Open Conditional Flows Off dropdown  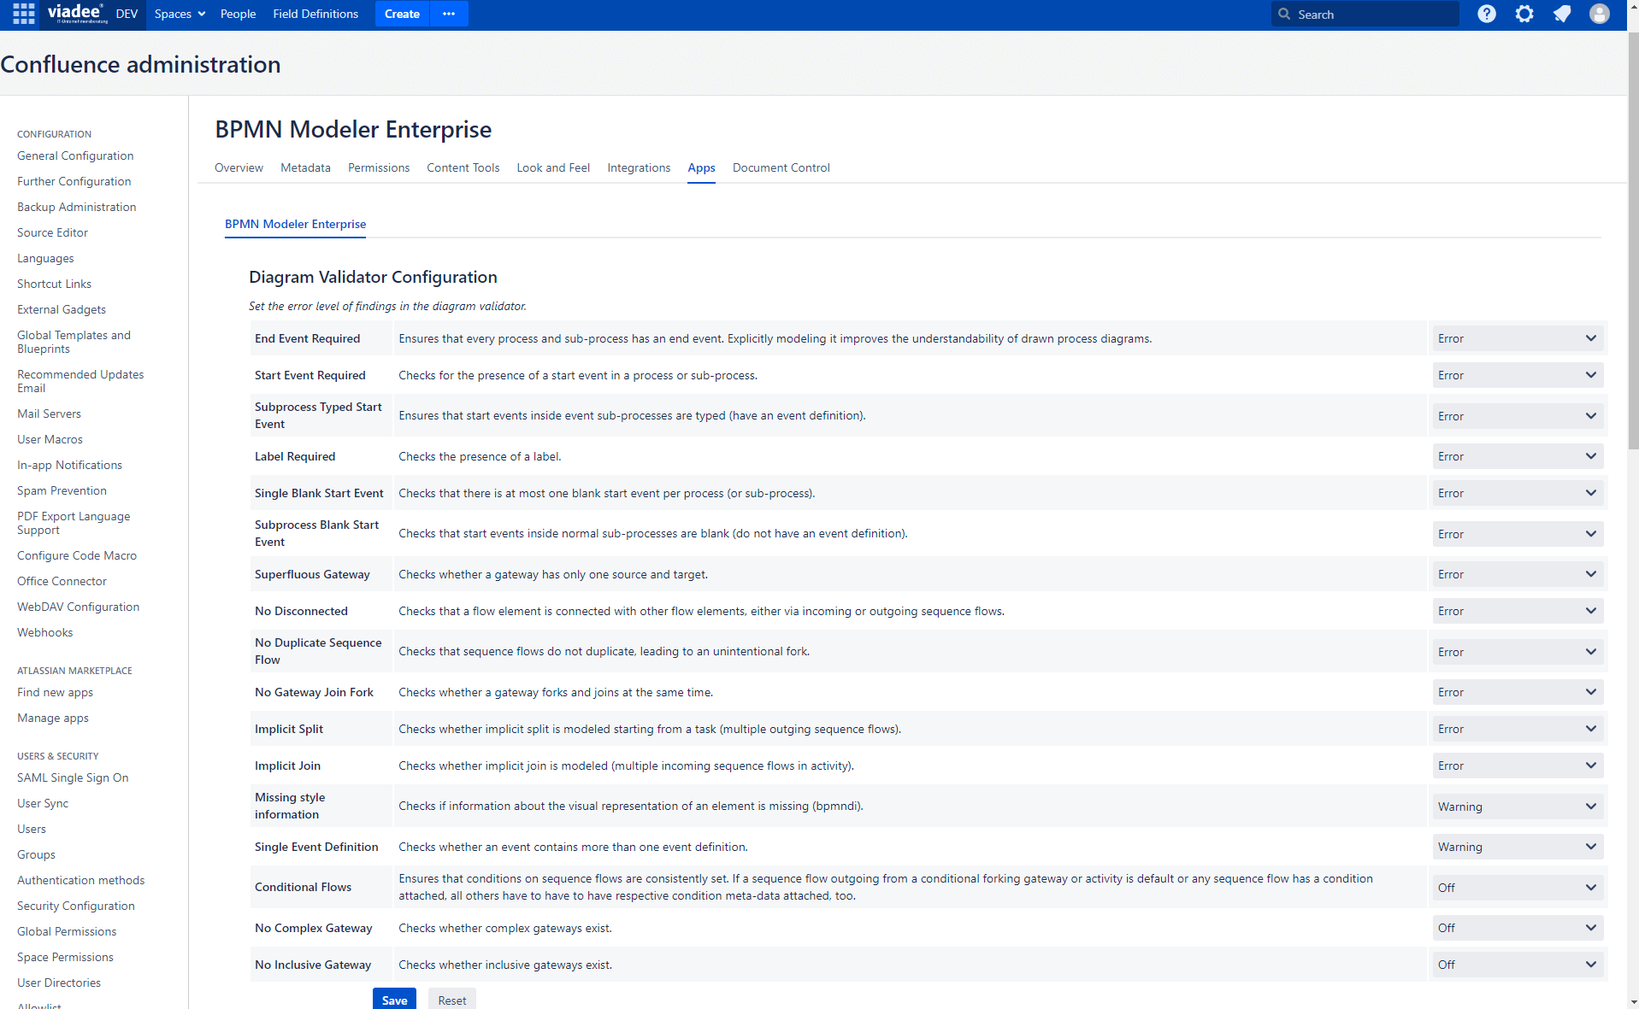coord(1518,888)
